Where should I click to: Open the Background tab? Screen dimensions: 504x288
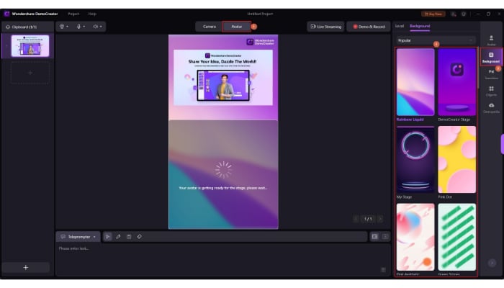click(x=420, y=26)
